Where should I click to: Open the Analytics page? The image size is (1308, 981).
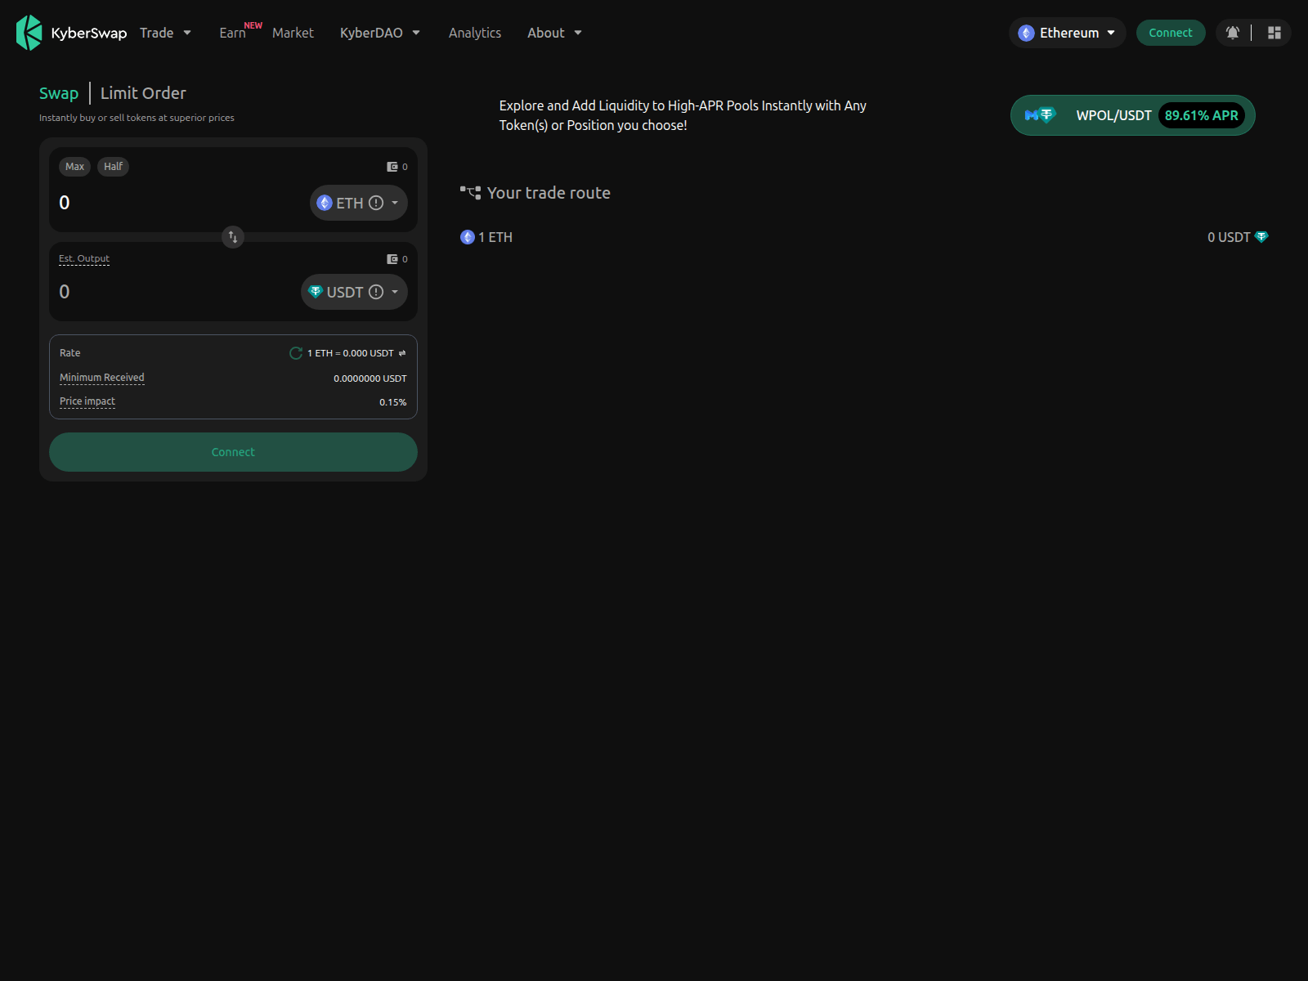pyautogui.click(x=475, y=33)
